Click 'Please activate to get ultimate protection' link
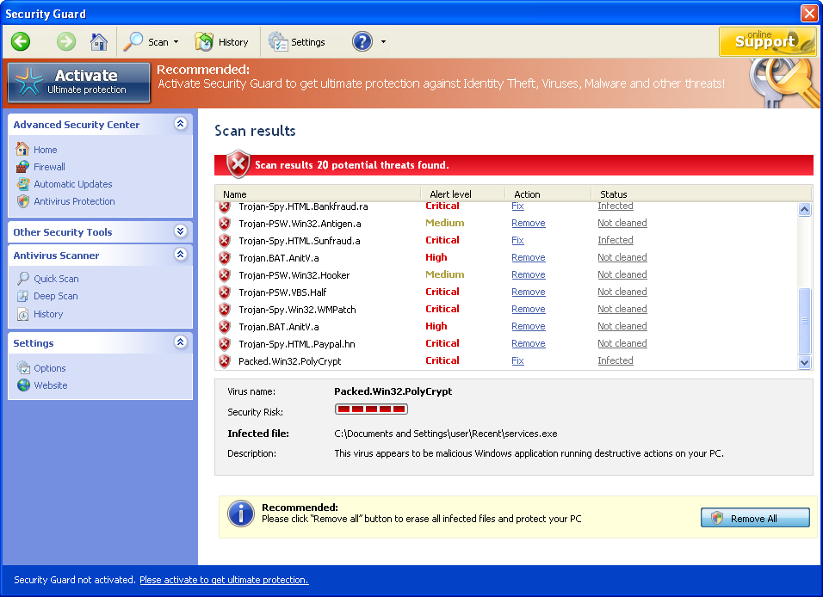The height and width of the screenshot is (597, 823). (224, 580)
